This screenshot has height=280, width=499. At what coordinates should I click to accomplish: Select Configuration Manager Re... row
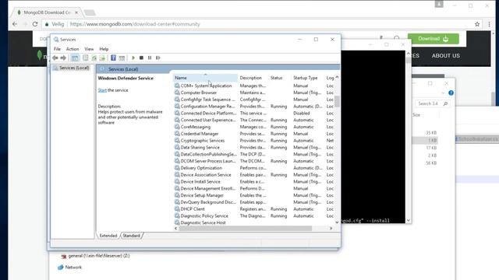pyautogui.click(x=254, y=107)
